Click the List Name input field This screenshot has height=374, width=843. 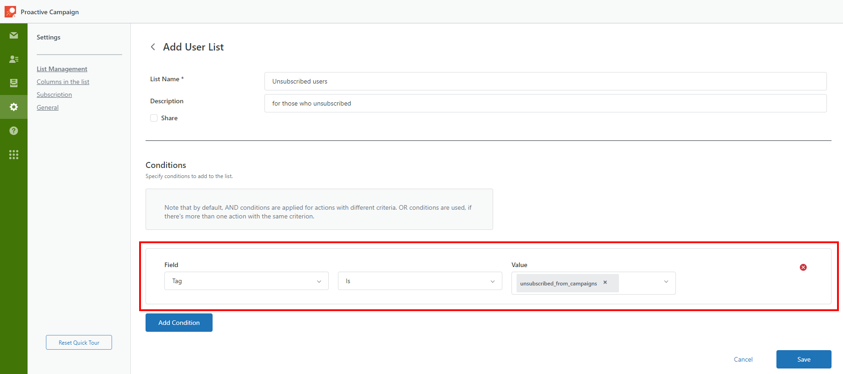[545, 81]
